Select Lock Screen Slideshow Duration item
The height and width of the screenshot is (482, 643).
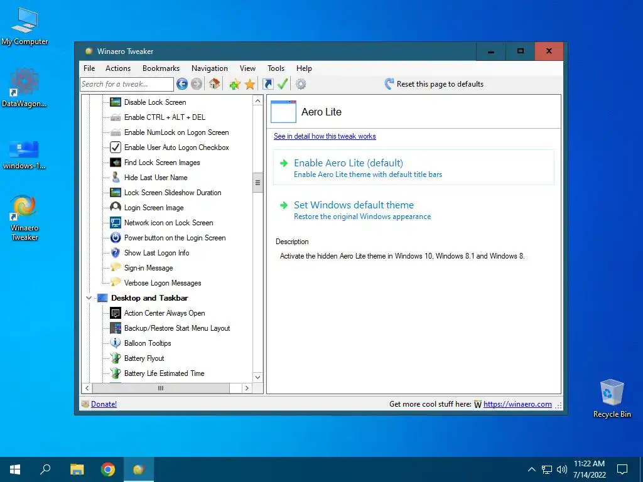(x=173, y=193)
